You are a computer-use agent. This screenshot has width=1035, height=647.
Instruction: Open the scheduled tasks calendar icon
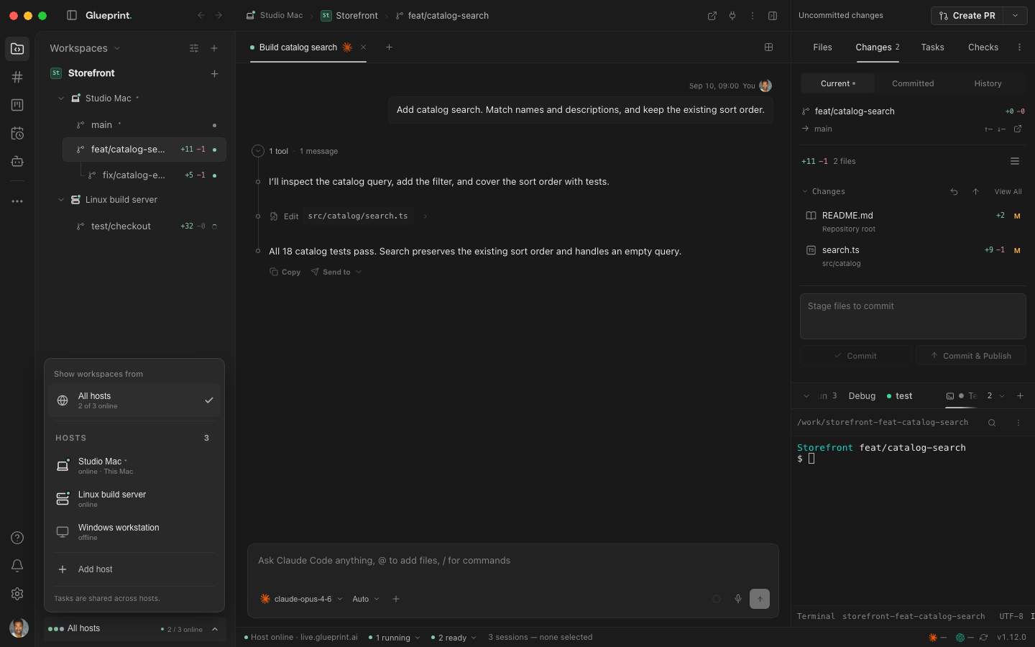point(17,133)
